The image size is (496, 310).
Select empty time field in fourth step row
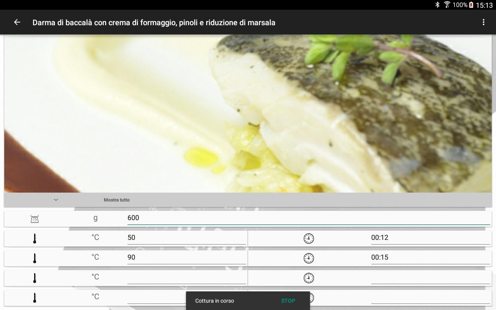point(431,297)
